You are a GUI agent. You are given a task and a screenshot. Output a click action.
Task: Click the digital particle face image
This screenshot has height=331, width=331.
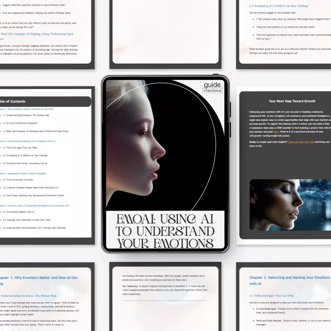tap(290, 205)
